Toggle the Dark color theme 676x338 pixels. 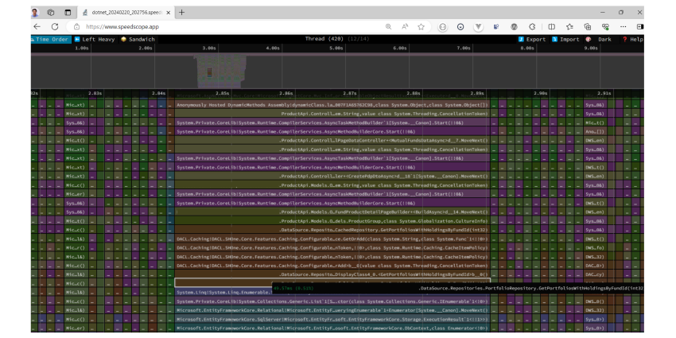[x=599, y=39]
